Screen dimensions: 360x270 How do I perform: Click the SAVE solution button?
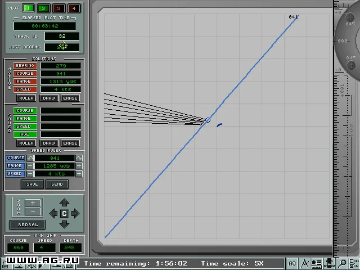coord(32,184)
